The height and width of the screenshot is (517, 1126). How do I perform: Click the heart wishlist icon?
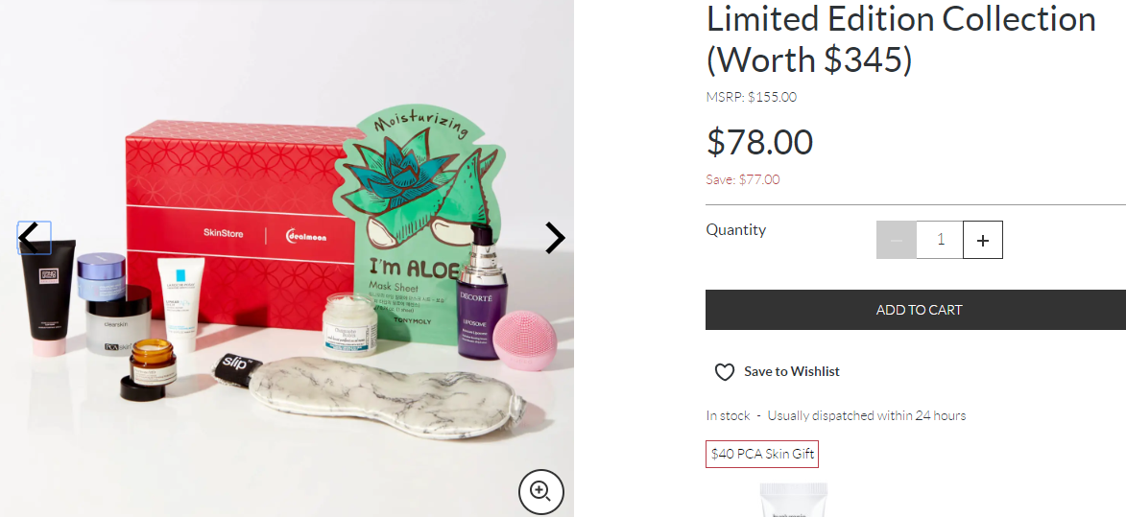[725, 372]
